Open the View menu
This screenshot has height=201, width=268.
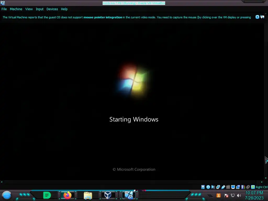click(29, 9)
